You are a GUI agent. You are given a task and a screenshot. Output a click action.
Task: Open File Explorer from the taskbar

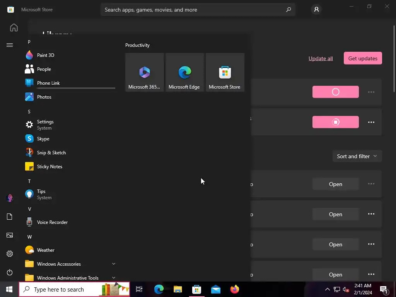178,289
